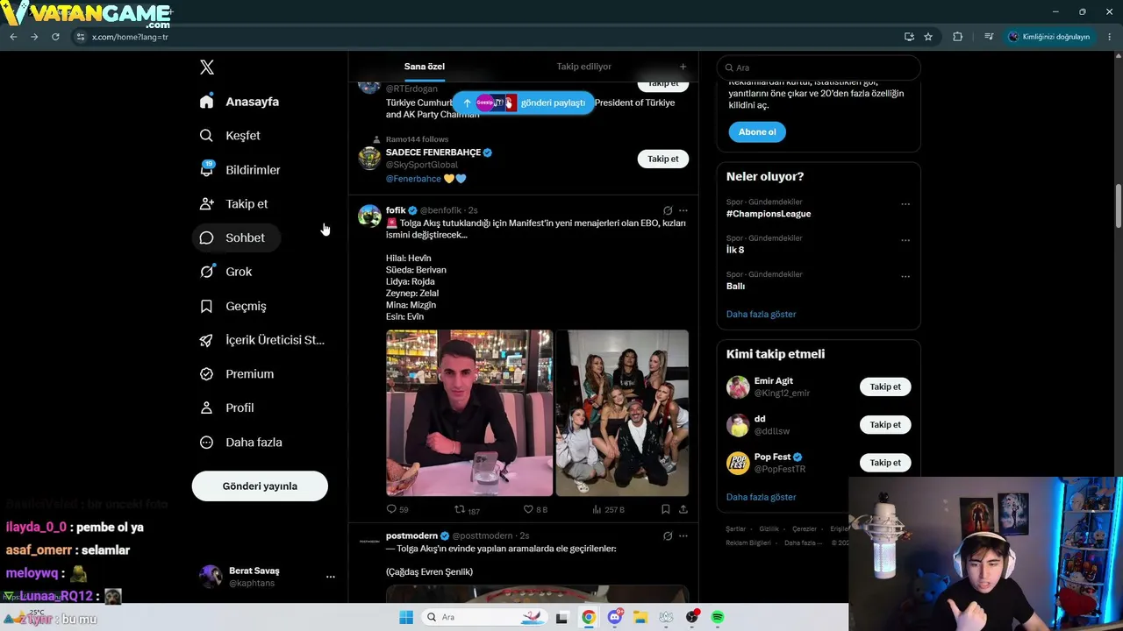Screen dimensions: 1123x631
Task: Show more trends under Neler oluyor
Action: pyautogui.click(x=762, y=314)
